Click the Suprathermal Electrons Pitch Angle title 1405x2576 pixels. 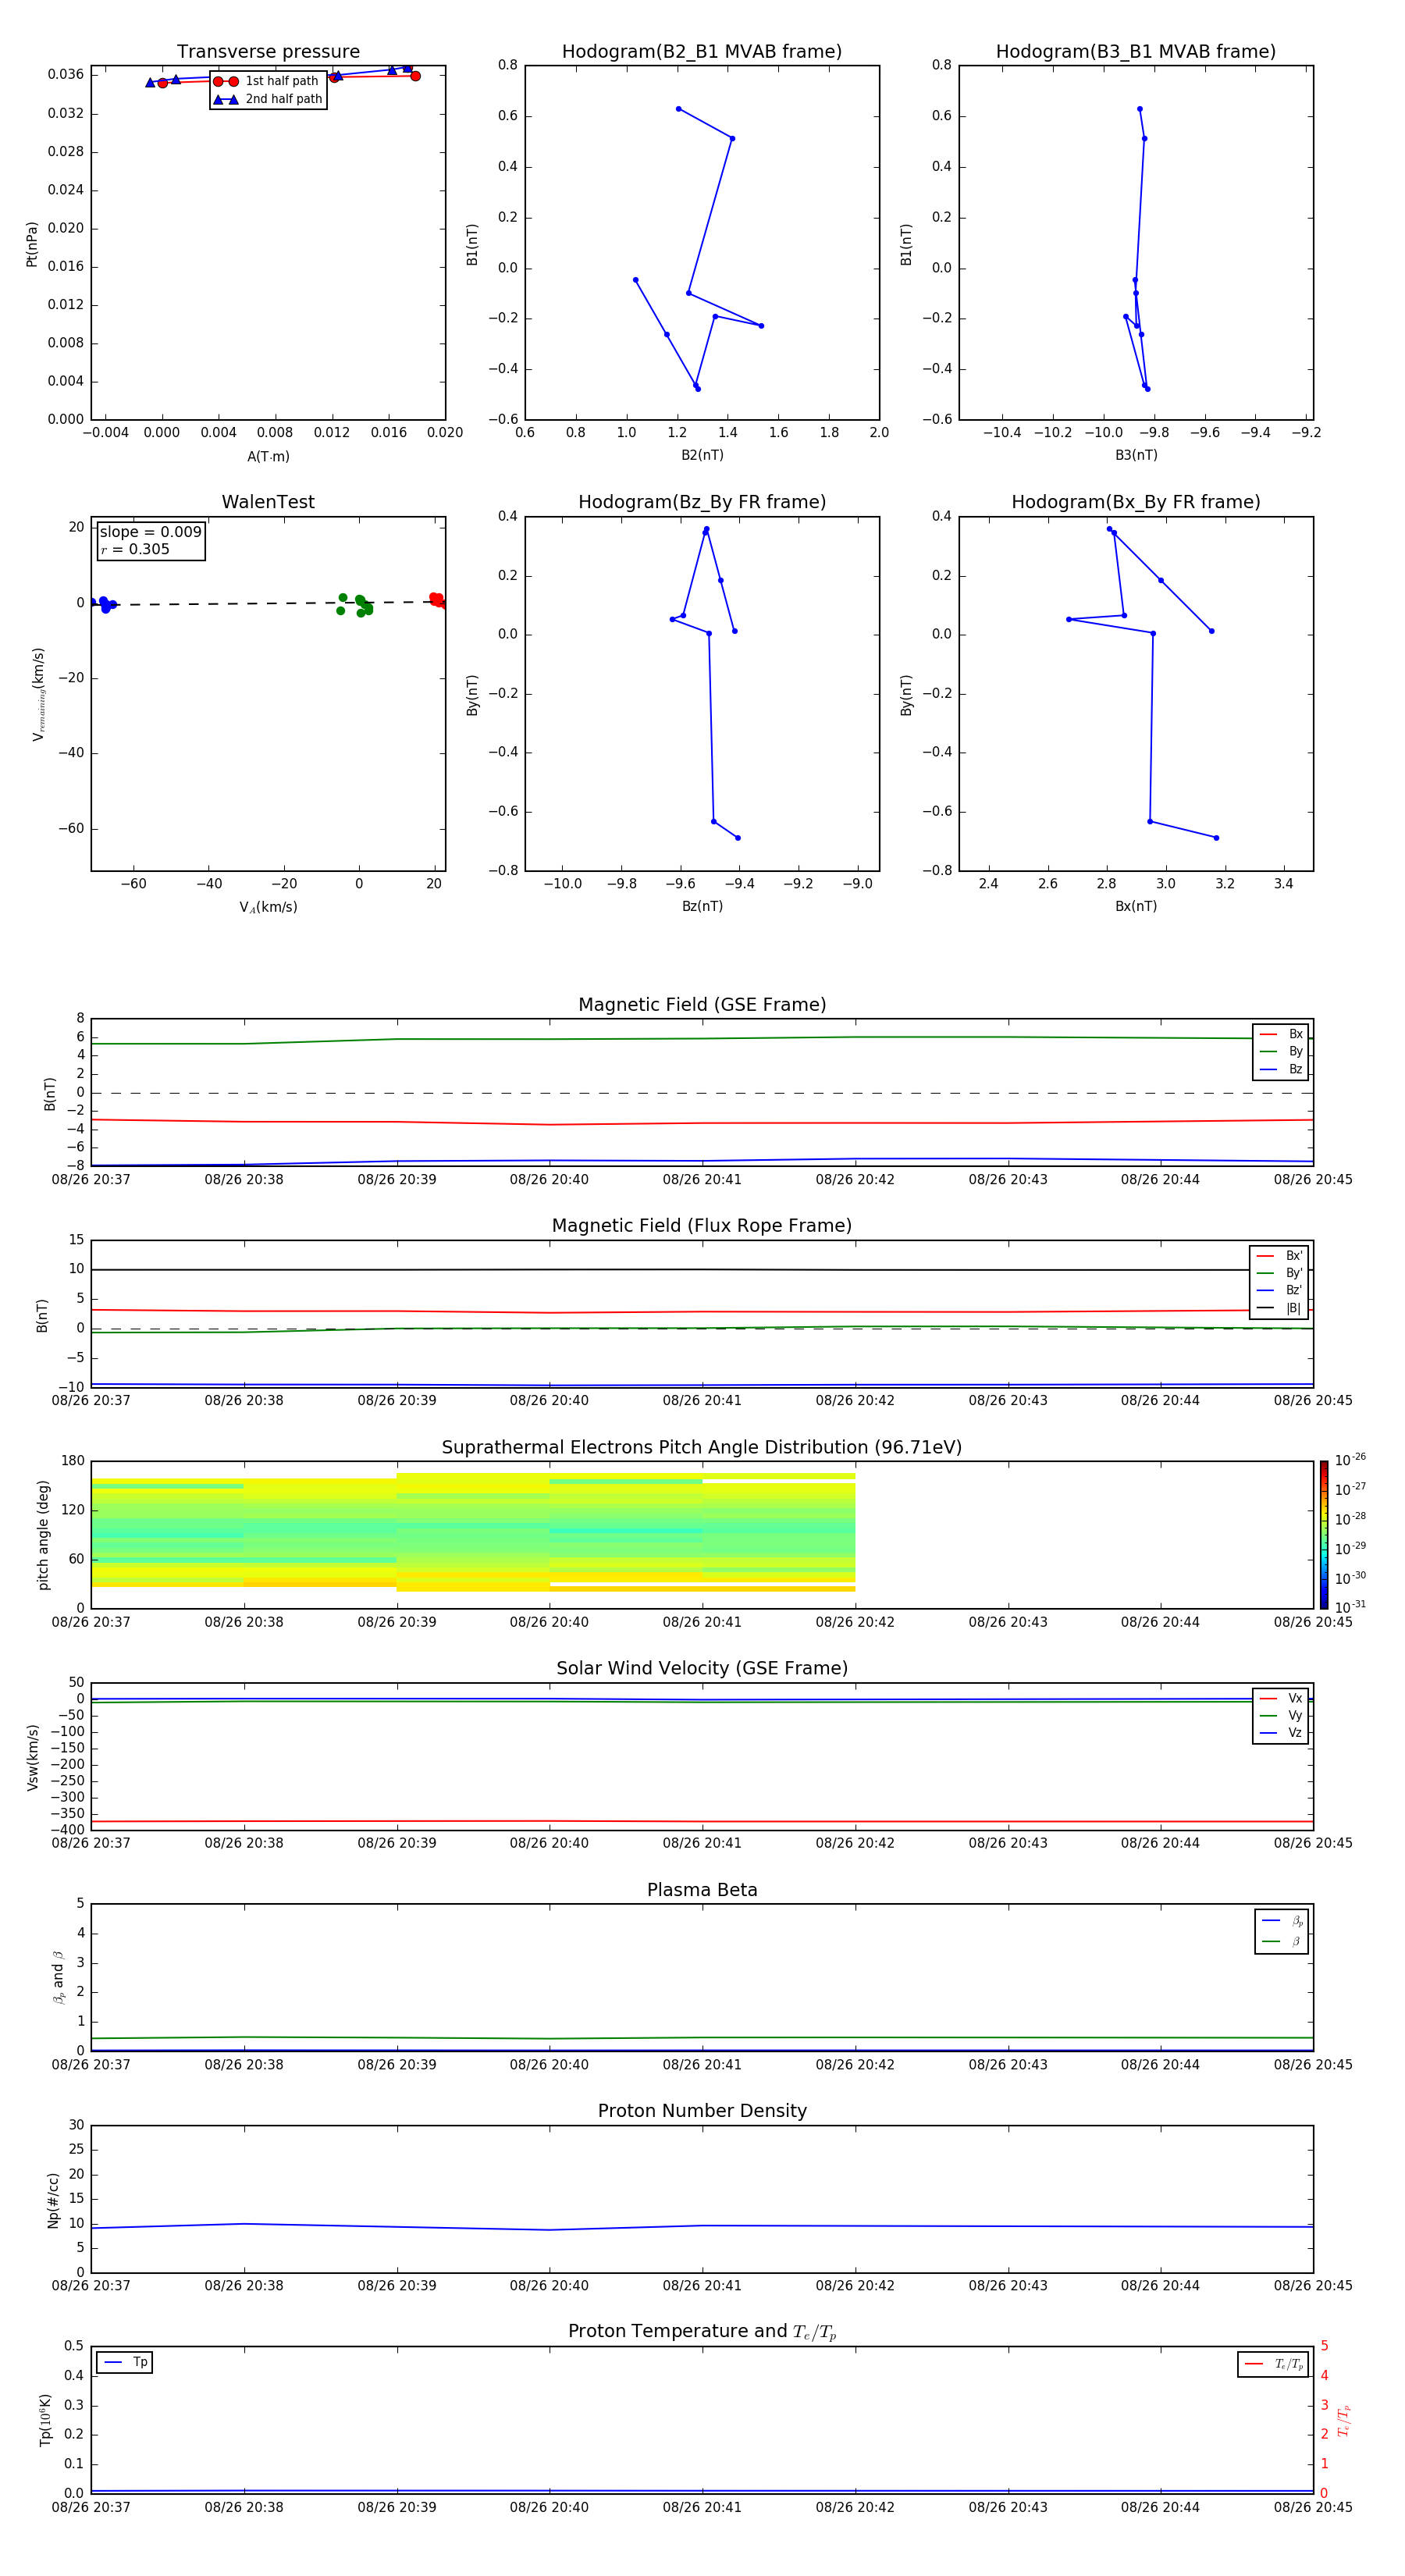point(702,1447)
